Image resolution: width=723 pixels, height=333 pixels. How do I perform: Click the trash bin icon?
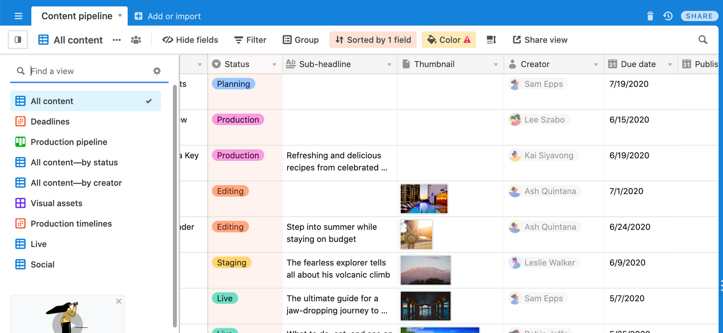coord(650,16)
